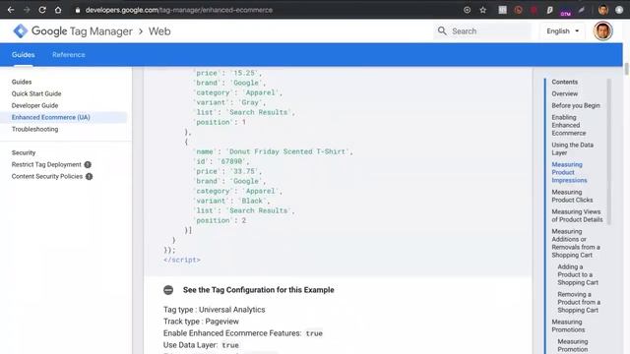Open the browser profile avatar in toolbar
630x354 pixels.
(x=602, y=10)
